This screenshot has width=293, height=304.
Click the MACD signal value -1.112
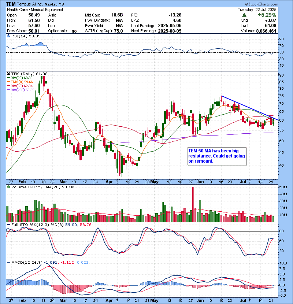(67, 263)
